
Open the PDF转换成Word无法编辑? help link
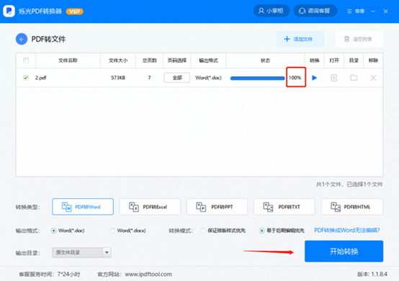(x=347, y=231)
